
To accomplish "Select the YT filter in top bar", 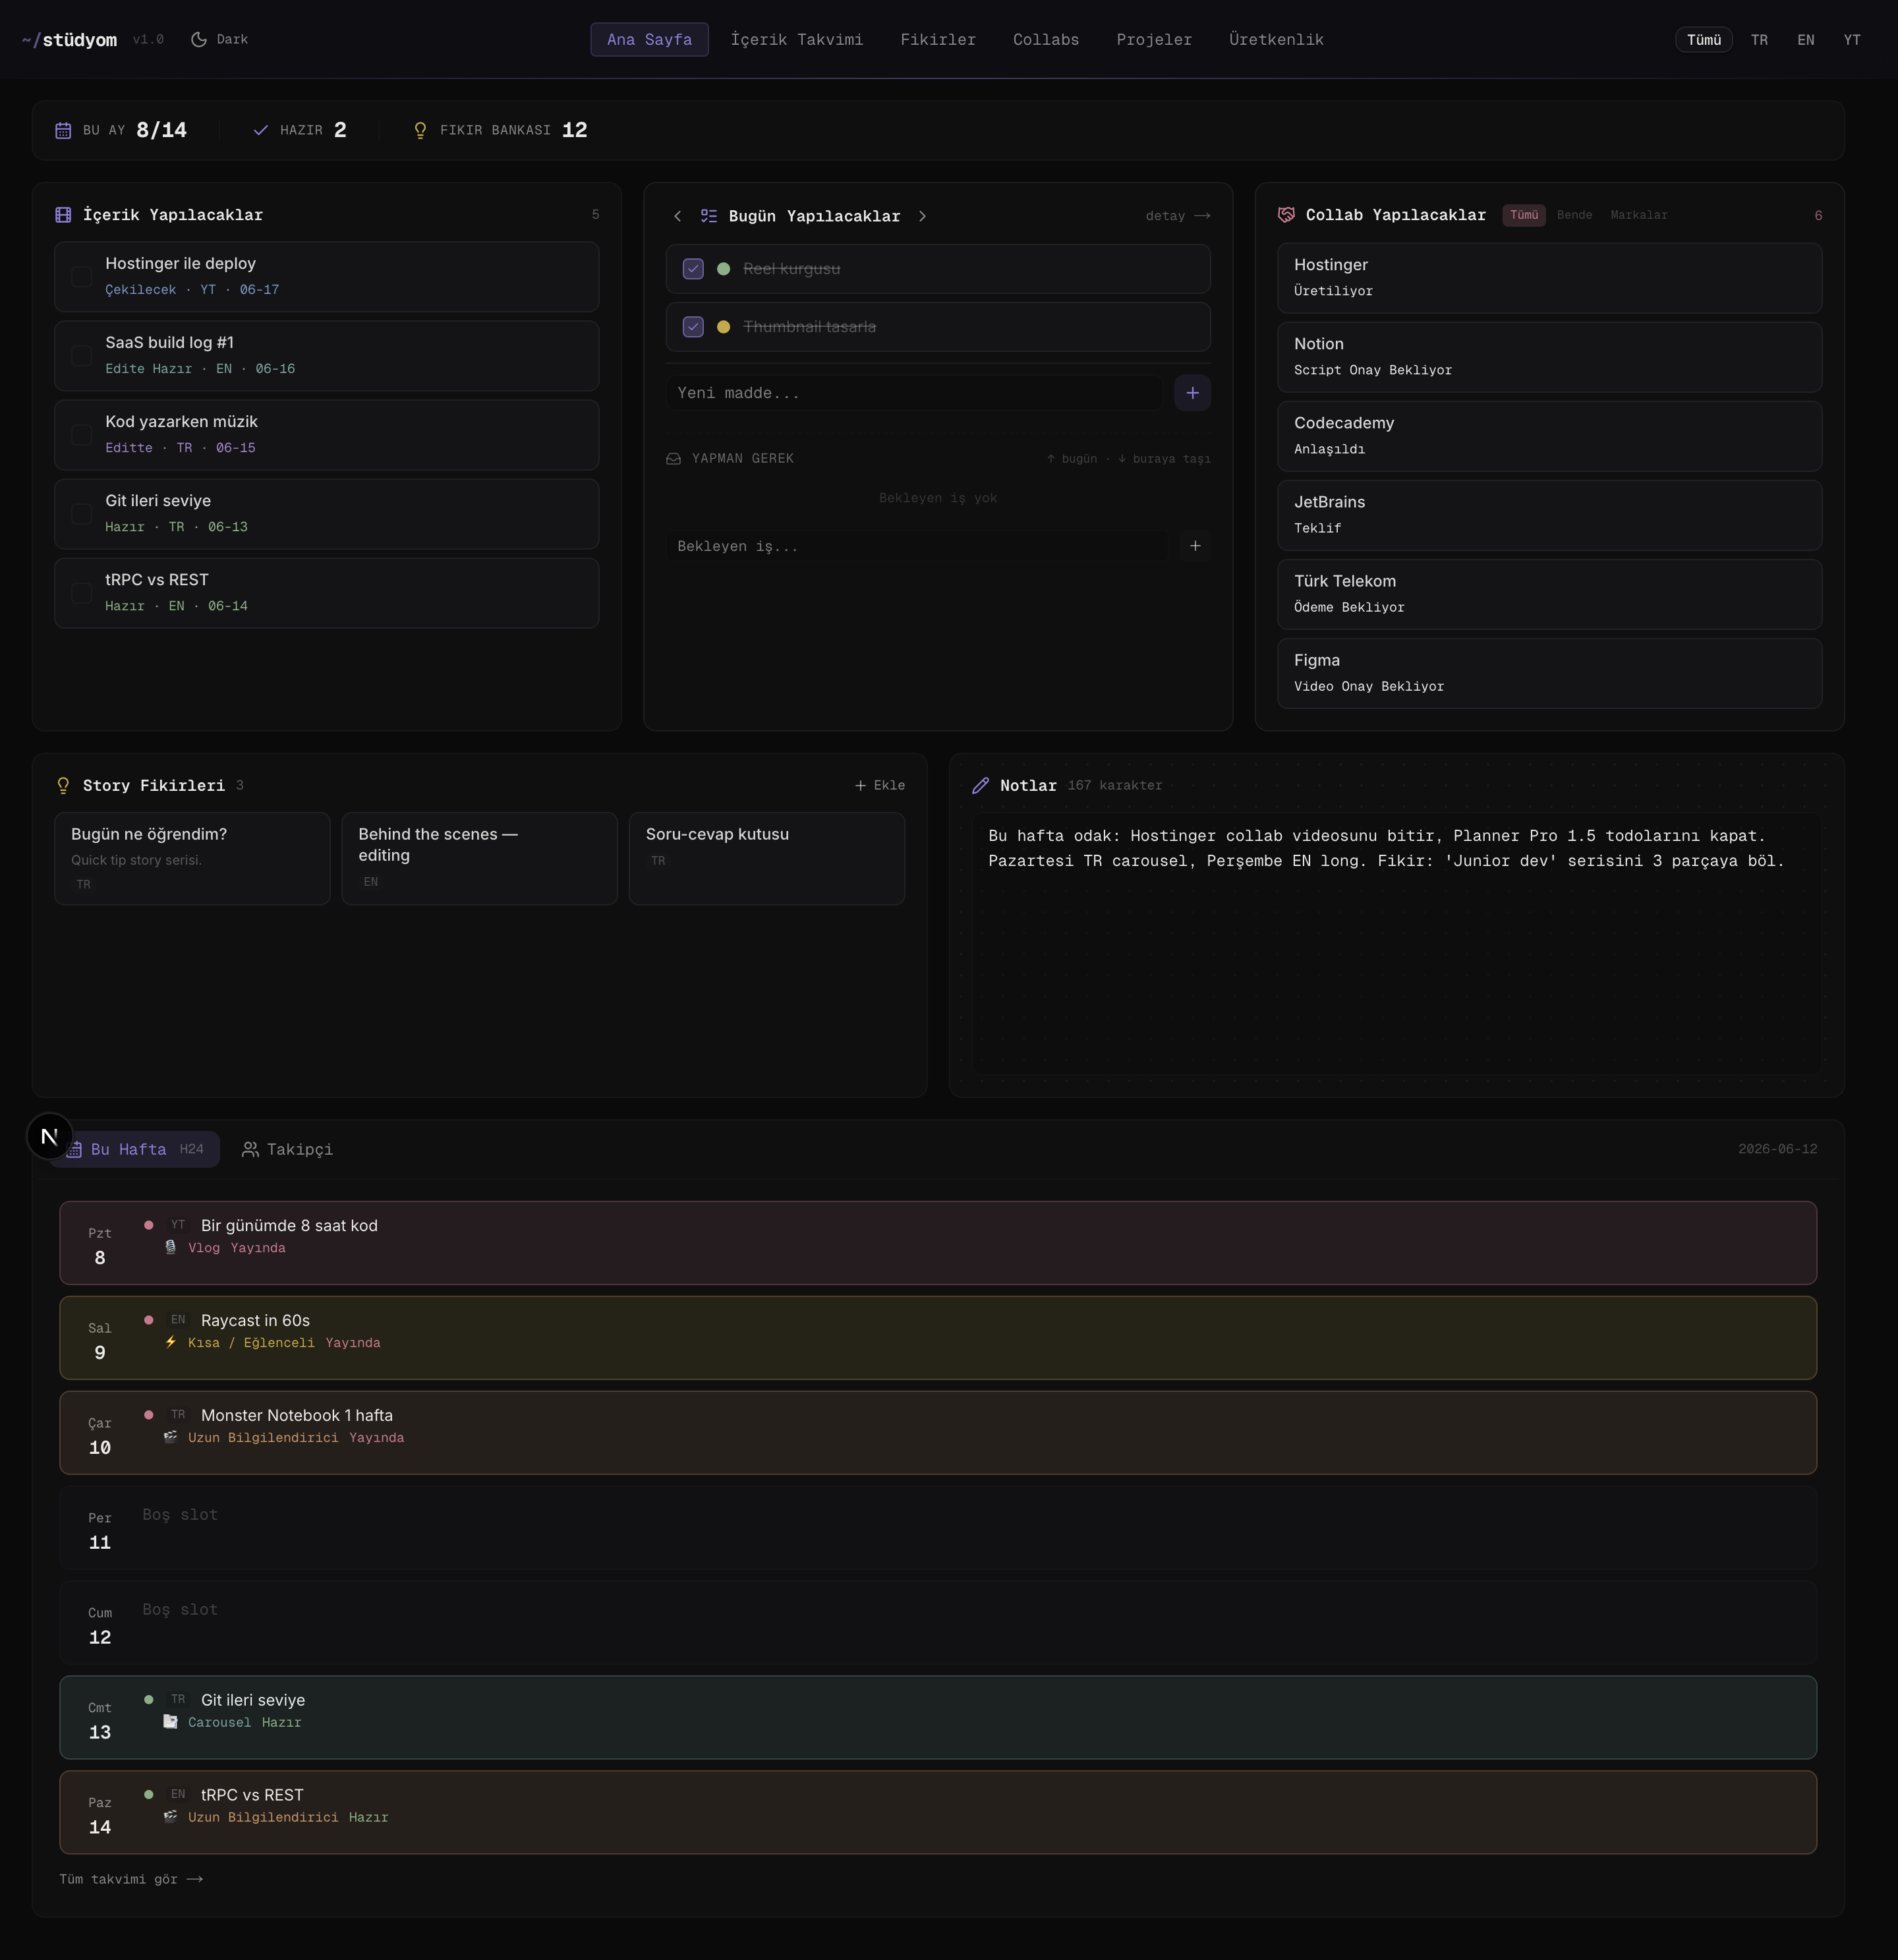I will 1852,40.
